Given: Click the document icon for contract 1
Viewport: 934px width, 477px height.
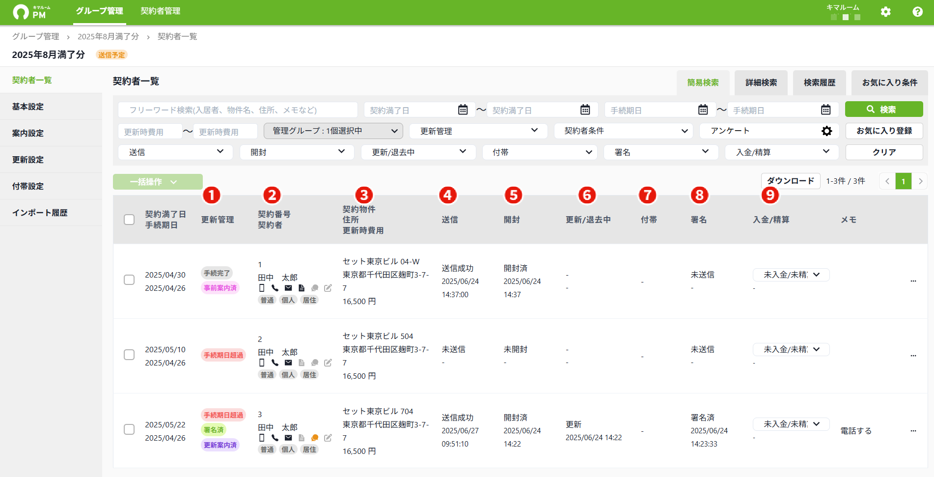Looking at the screenshot, I should pos(302,288).
